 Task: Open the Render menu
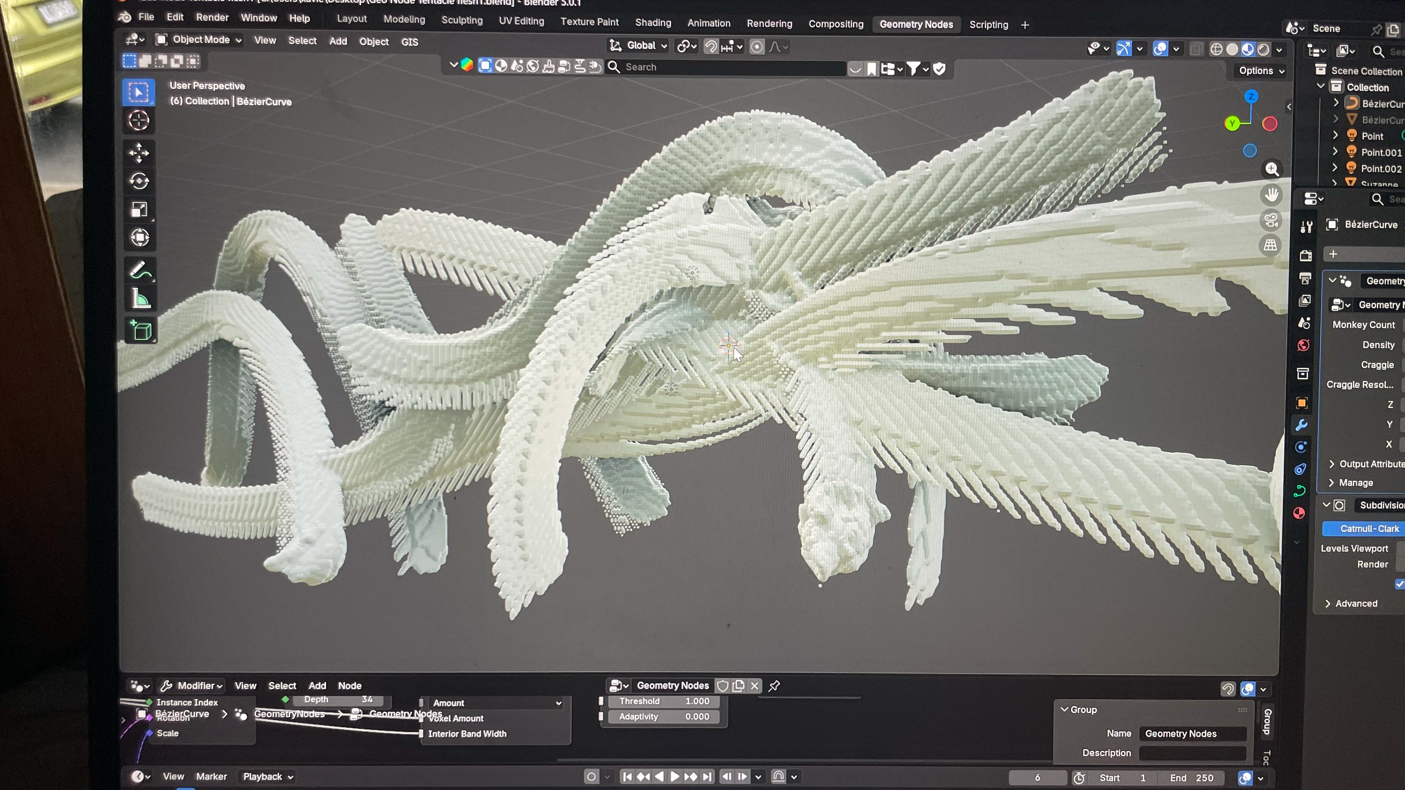(212, 18)
